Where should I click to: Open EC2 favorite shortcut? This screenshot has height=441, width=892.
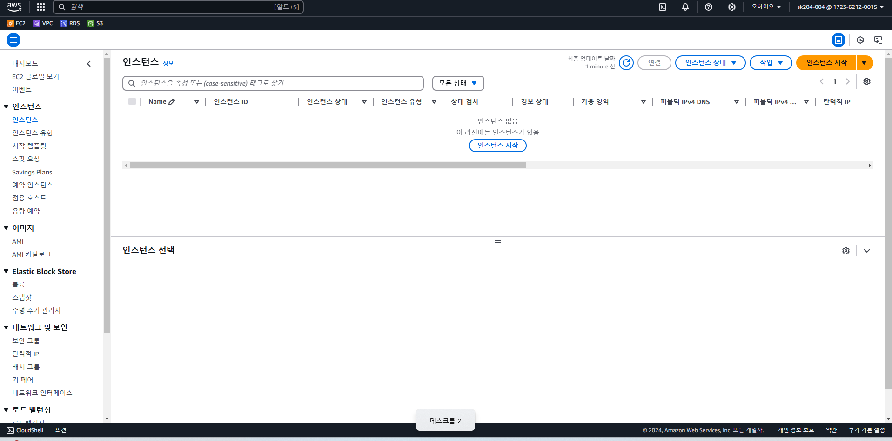click(16, 23)
